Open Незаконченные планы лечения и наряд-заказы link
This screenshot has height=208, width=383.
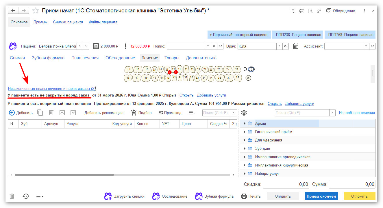[x=51, y=89]
